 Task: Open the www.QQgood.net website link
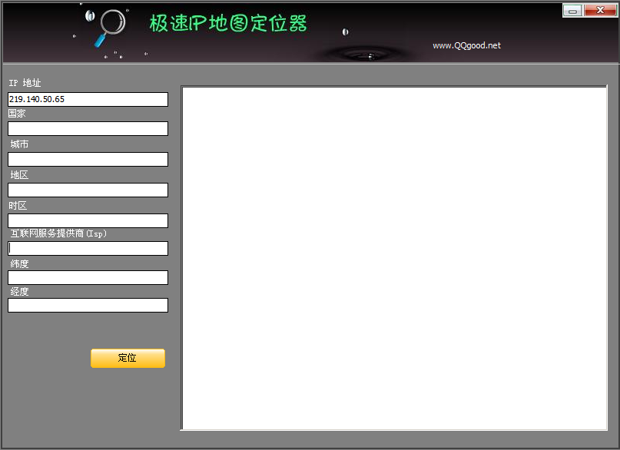point(466,45)
